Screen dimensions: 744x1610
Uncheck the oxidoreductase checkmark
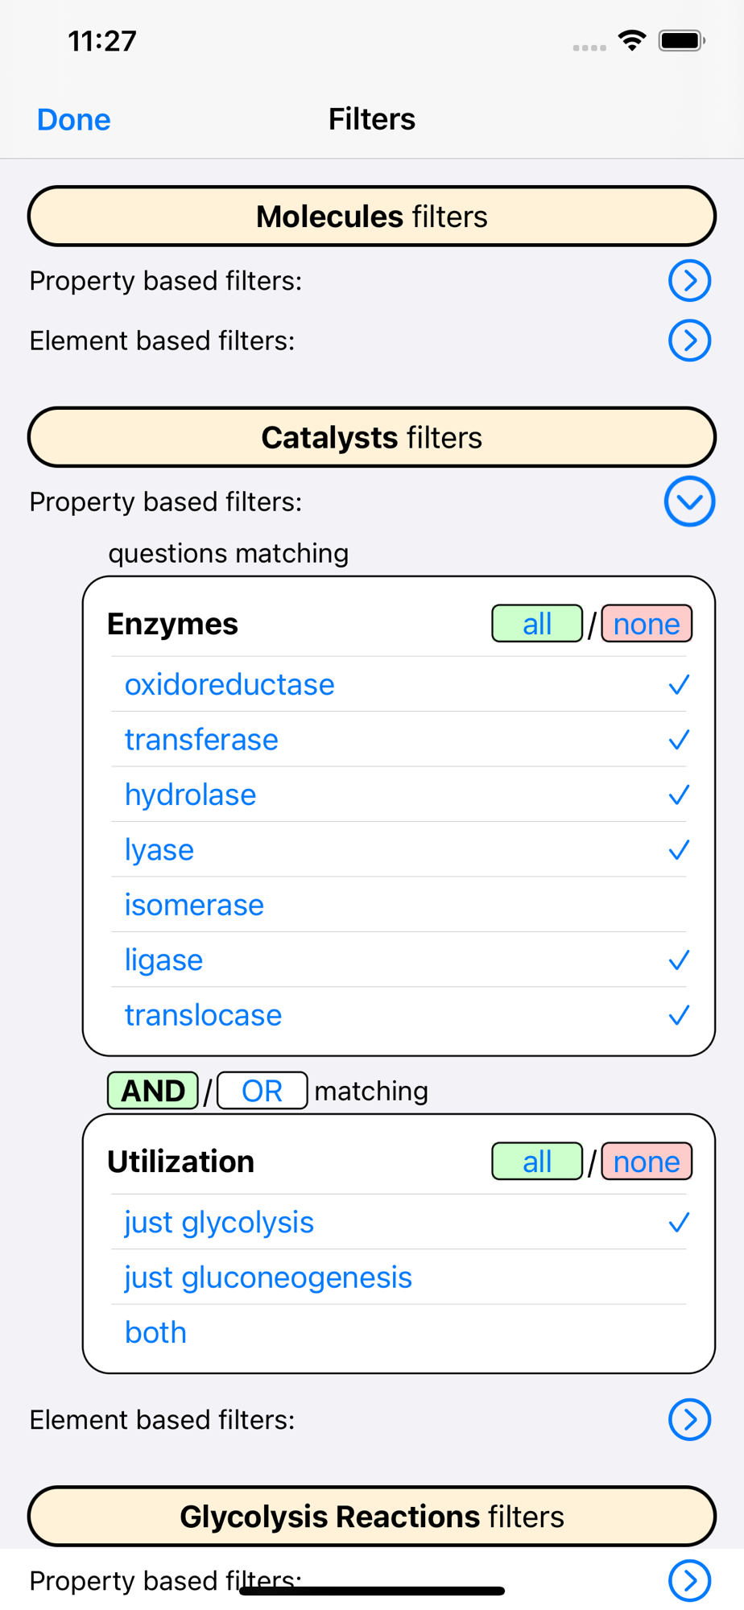coord(679,685)
